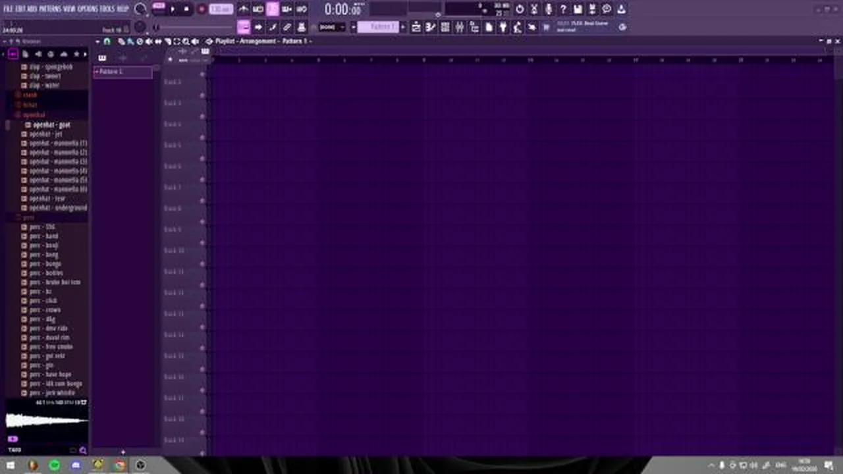Screen dimensions: 843x474
Task: Select perc - bottles sample
Action: (x=46, y=273)
